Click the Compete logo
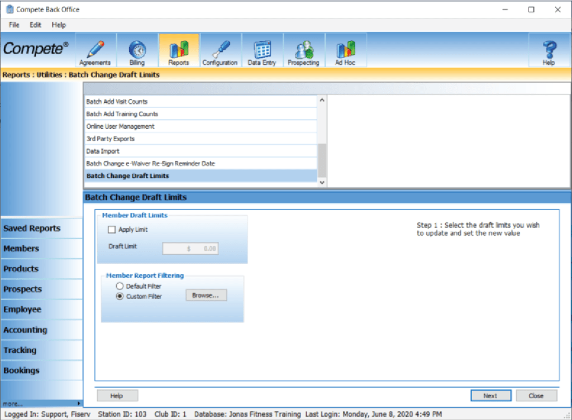The image size is (572, 420). [36, 49]
